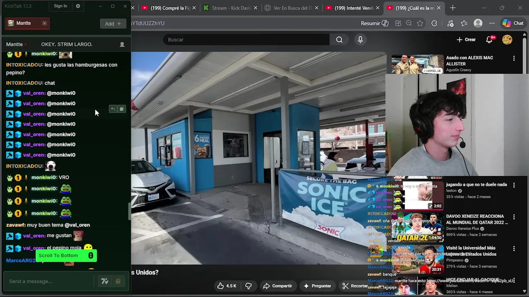This screenshot has width=529, height=297.
Task: Like the video with 4.5 K likes
Action: [x=227, y=286]
